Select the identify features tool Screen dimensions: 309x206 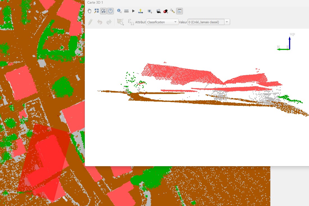click(x=119, y=11)
